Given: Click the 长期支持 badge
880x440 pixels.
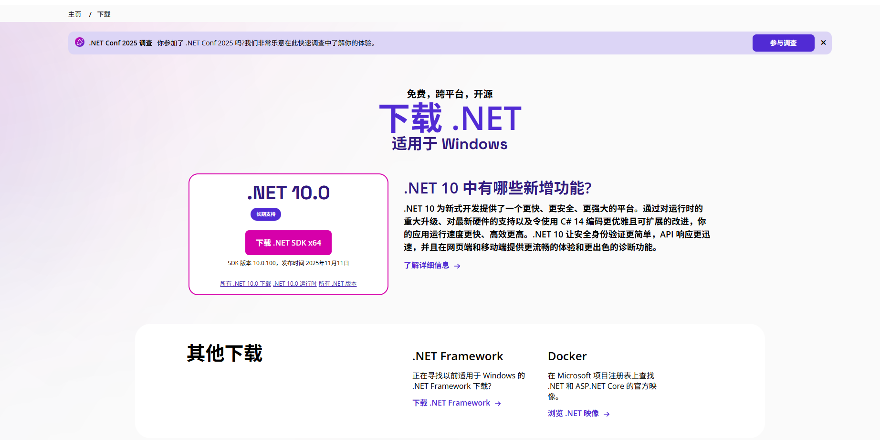Looking at the screenshot, I should pos(266,215).
